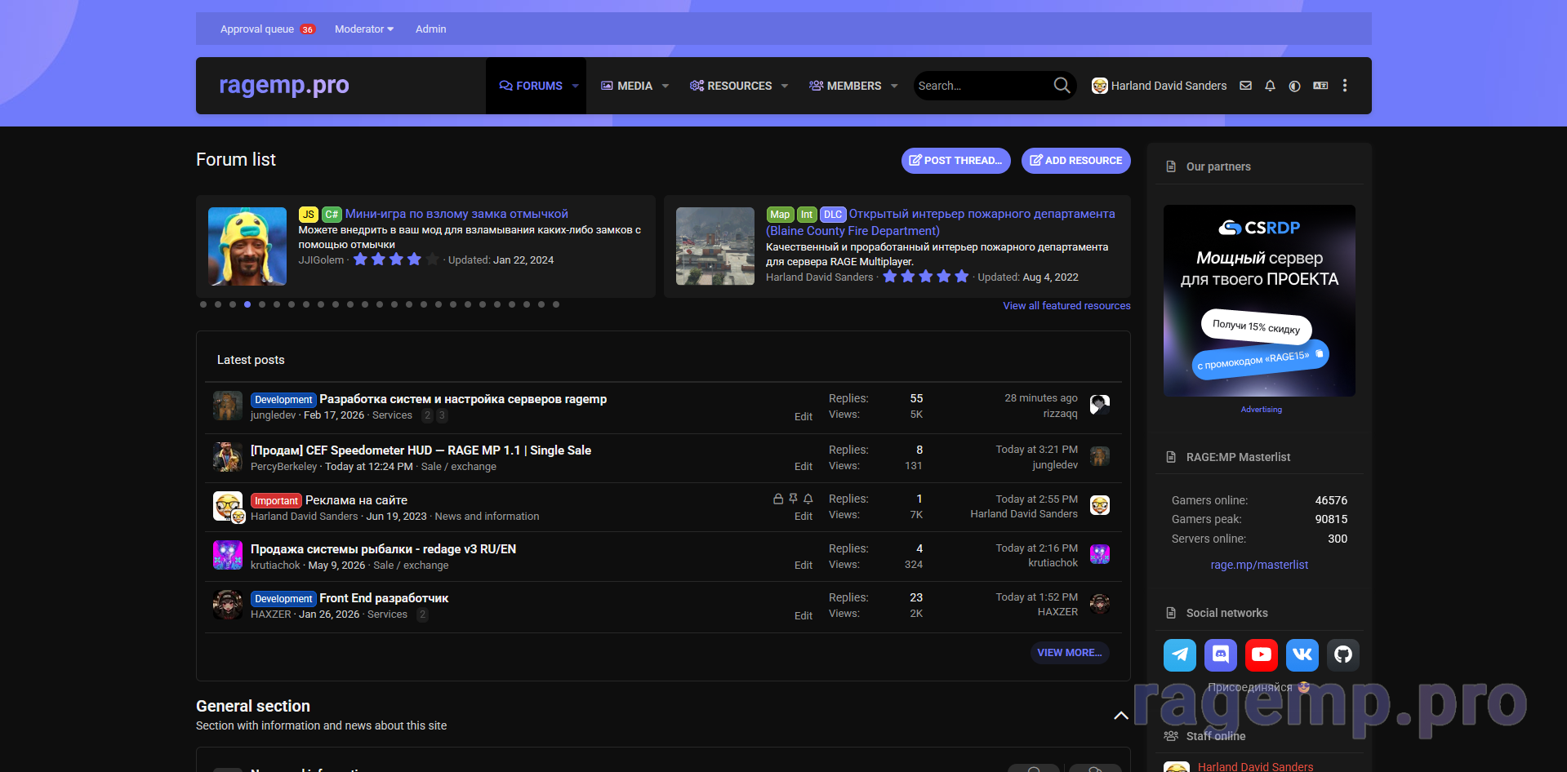Click the Development prefix on jungledev's thread

coord(283,400)
